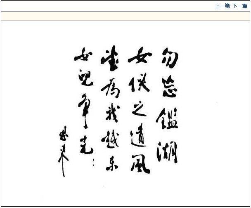Click the 女 character atop second column
The image size is (251, 208).
(x=140, y=57)
